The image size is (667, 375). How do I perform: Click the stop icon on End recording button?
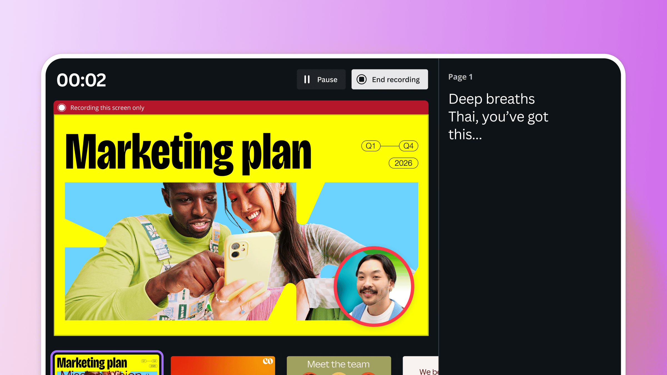tap(362, 79)
